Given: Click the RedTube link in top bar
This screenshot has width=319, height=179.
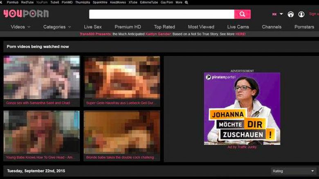Looking at the screenshot, I should [x=27, y=2].
